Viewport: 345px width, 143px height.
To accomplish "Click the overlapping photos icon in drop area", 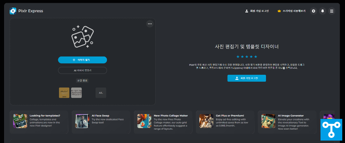I will click(x=82, y=37).
